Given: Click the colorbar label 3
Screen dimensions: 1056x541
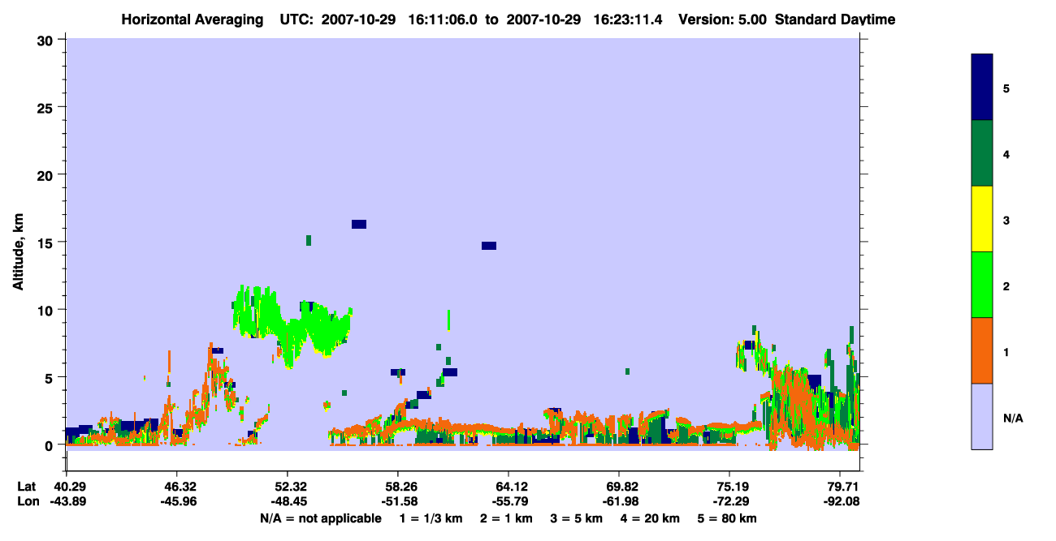Looking at the screenshot, I should [x=1006, y=220].
